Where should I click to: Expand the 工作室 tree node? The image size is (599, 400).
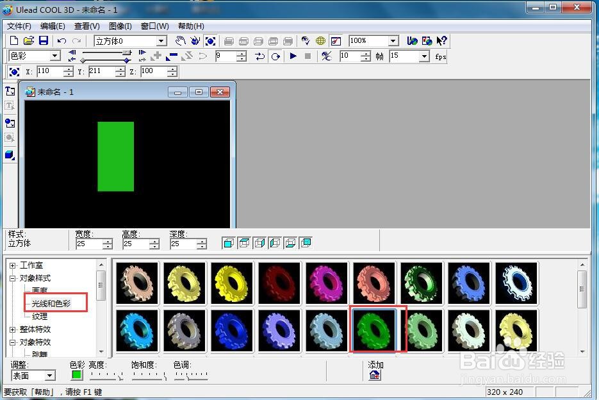tap(13, 265)
